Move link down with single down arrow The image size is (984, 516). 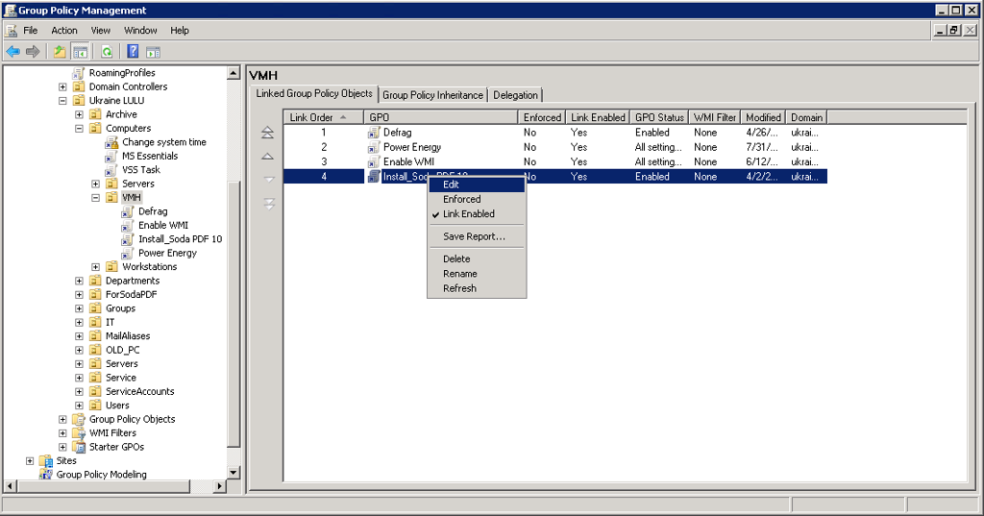269,180
